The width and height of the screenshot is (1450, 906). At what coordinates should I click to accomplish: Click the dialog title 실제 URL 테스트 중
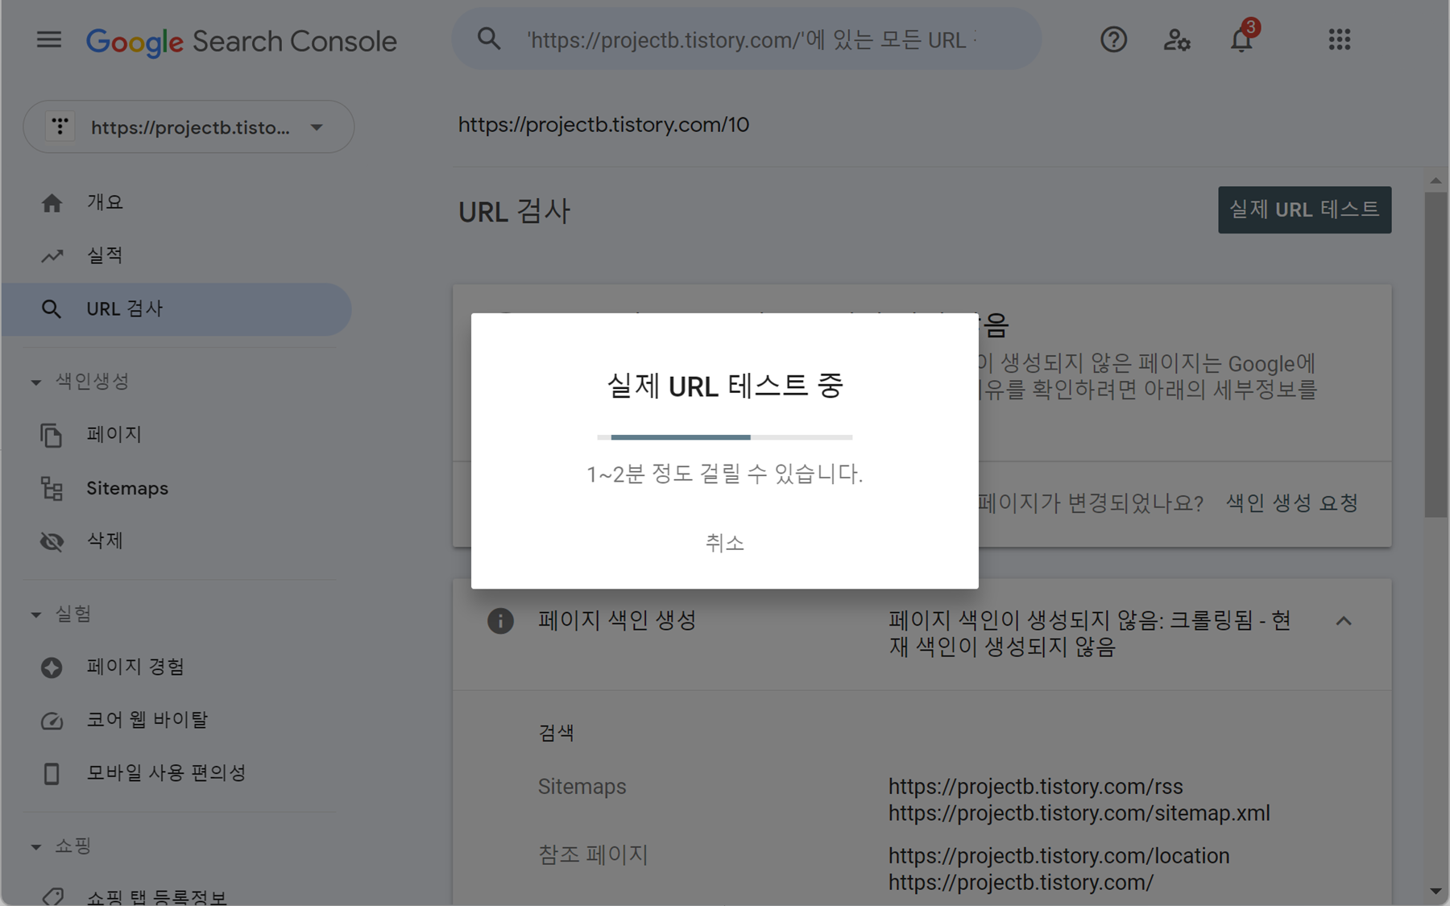point(724,386)
